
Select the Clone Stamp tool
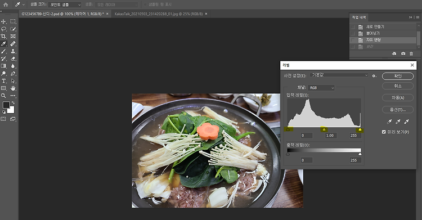[12, 51]
